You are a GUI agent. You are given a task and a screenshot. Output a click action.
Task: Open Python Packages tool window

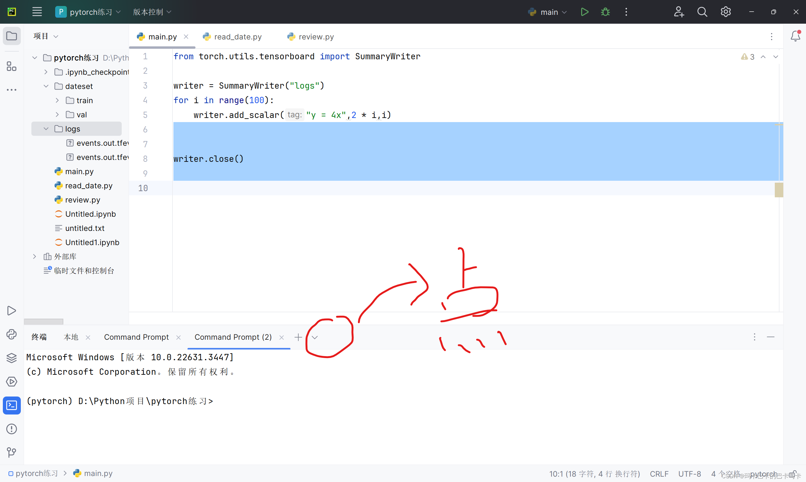pyautogui.click(x=12, y=358)
